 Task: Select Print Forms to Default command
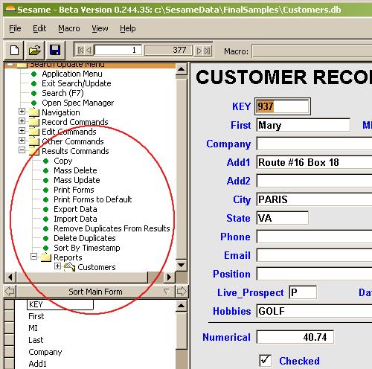(93, 199)
